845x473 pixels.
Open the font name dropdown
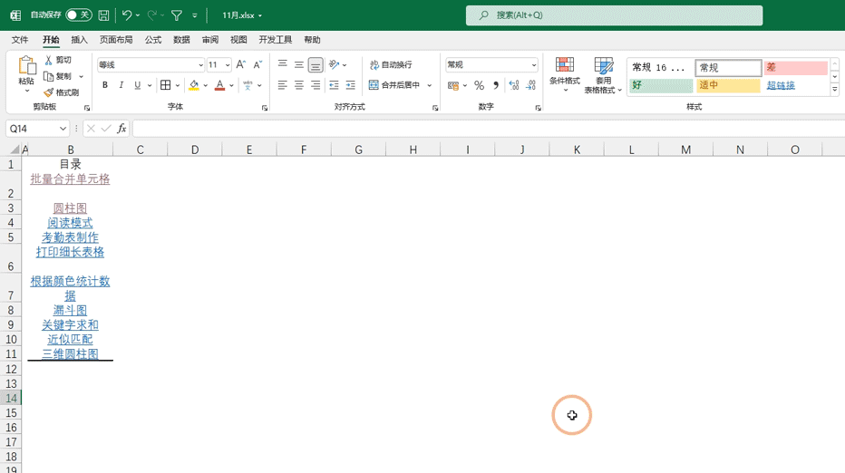pos(200,65)
